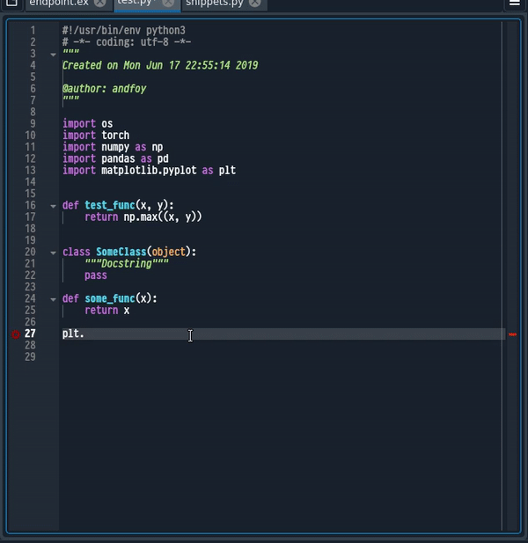Click the 'import os' line
528x543 pixels.
(x=88, y=123)
